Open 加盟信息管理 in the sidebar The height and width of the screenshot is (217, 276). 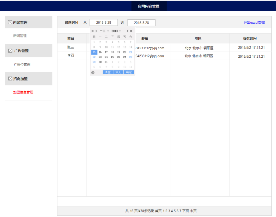[23, 92]
